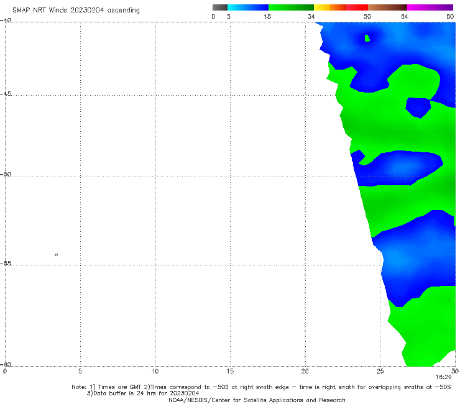The height and width of the screenshot is (404, 460).
Task: Click the '-40' latitude axis label
Action: 6,20
